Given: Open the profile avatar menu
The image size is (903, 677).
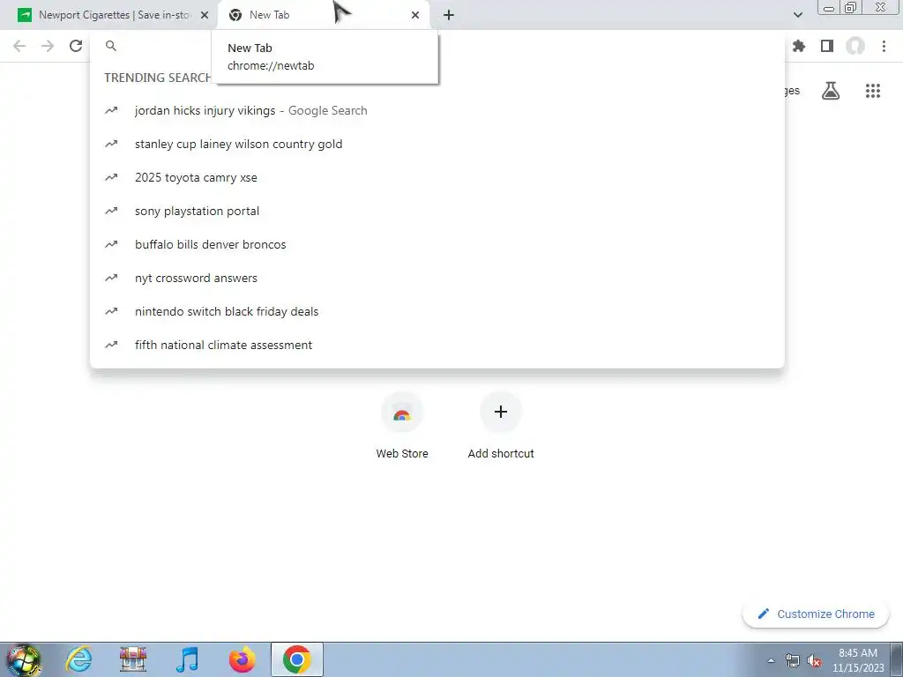Looking at the screenshot, I should click(x=855, y=46).
